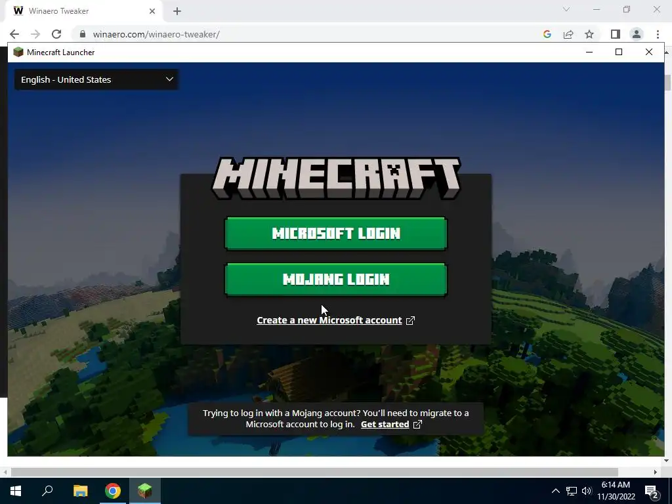Image resolution: width=672 pixels, height=504 pixels.
Task: Click the Winaero favicon on the tab
Action: pyautogui.click(x=18, y=10)
